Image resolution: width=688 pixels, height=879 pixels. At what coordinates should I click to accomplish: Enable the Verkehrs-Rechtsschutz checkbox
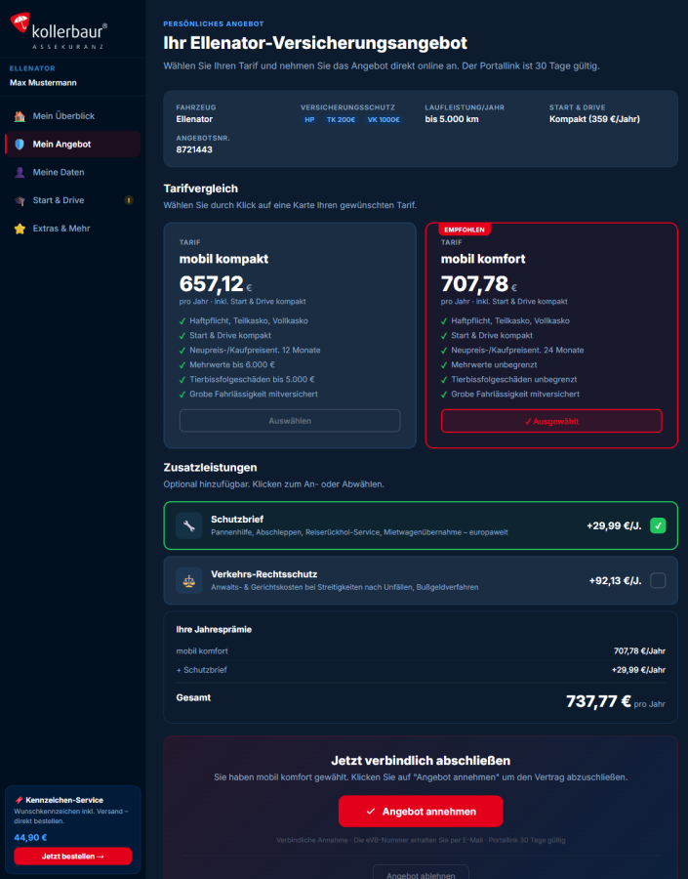coord(658,580)
